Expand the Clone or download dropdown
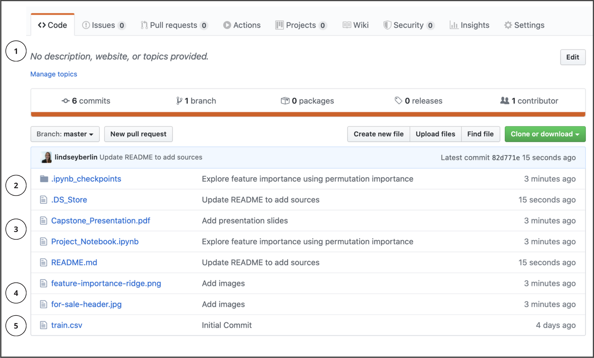 point(545,134)
